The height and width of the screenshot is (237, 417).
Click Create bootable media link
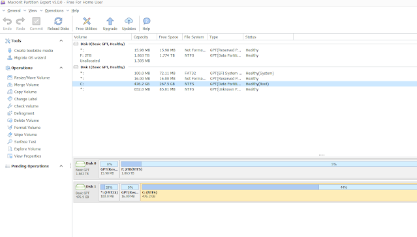(33, 50)
